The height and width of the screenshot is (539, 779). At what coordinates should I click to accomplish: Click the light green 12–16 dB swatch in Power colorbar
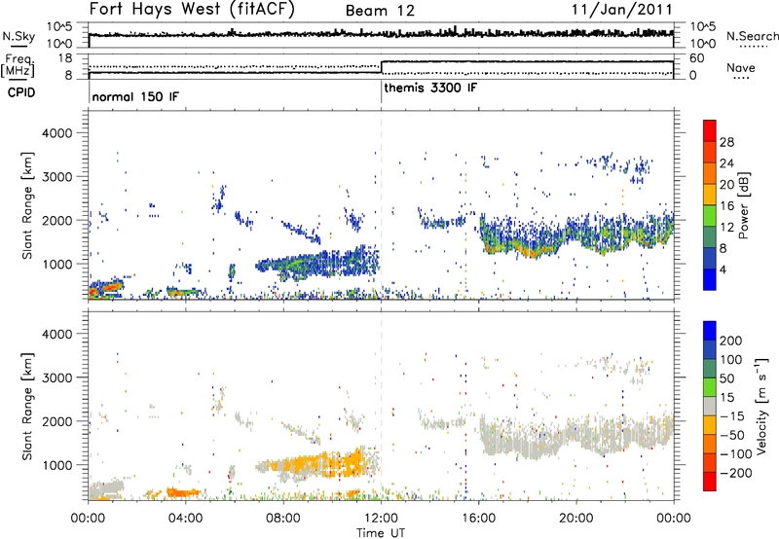[x=710, y=216]
